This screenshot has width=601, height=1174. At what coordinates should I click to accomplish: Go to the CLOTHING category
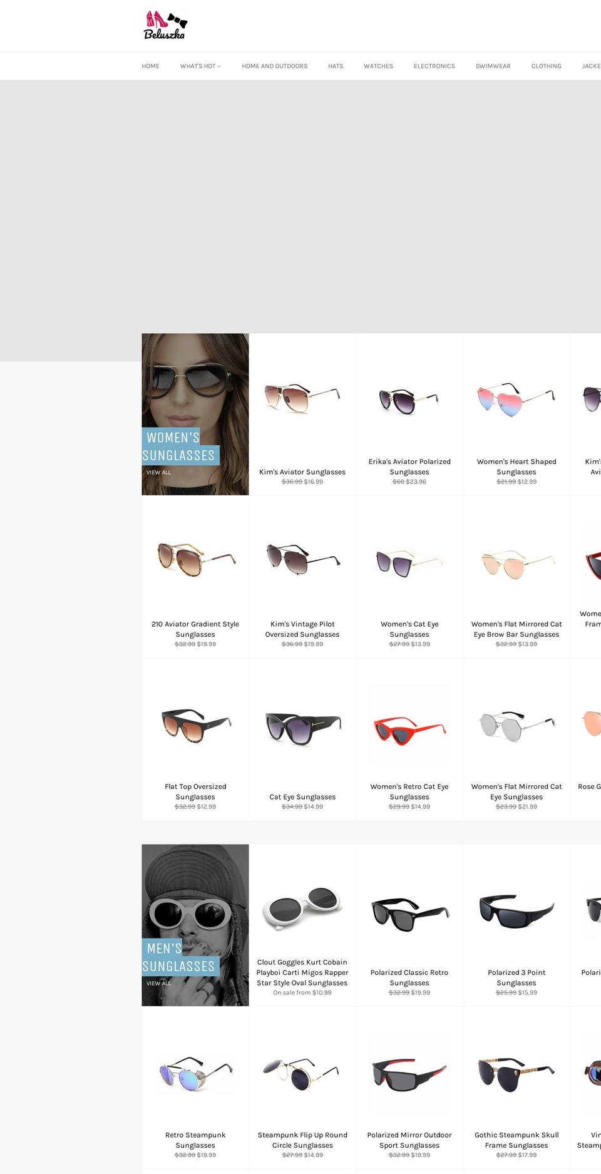[546, 66]
